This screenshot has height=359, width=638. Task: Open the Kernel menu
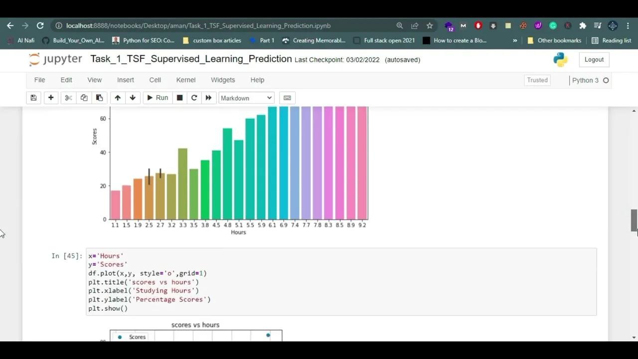(x=185, y=80)
